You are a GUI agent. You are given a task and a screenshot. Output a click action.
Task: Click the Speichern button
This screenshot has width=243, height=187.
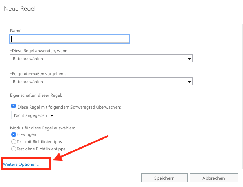tap(164, 178)
